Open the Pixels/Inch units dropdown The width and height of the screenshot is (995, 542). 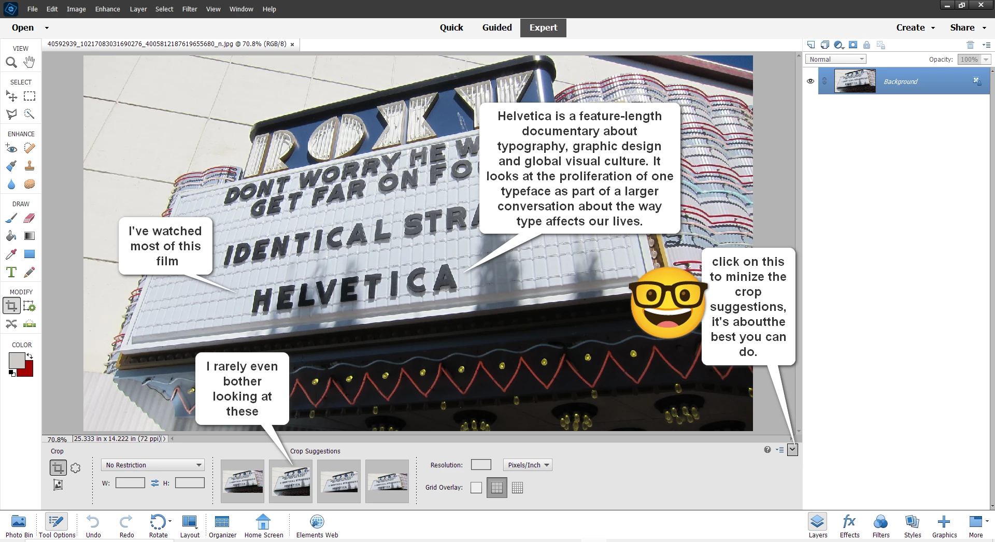click(x=528, y=465)
